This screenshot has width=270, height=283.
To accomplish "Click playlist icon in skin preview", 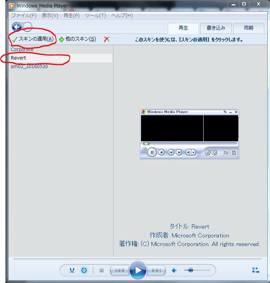I will (x=234, y=153).
